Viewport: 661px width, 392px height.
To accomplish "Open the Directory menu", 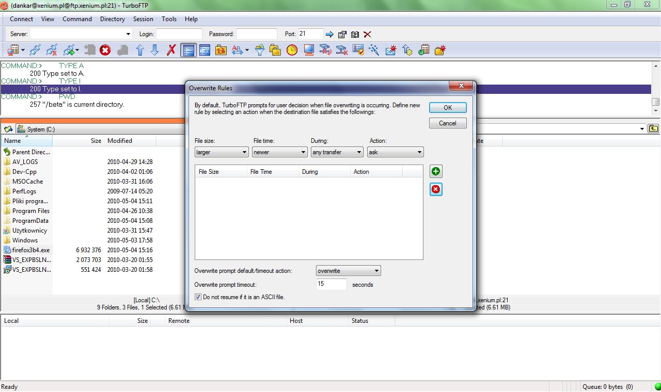I will [x=113, y=19].
